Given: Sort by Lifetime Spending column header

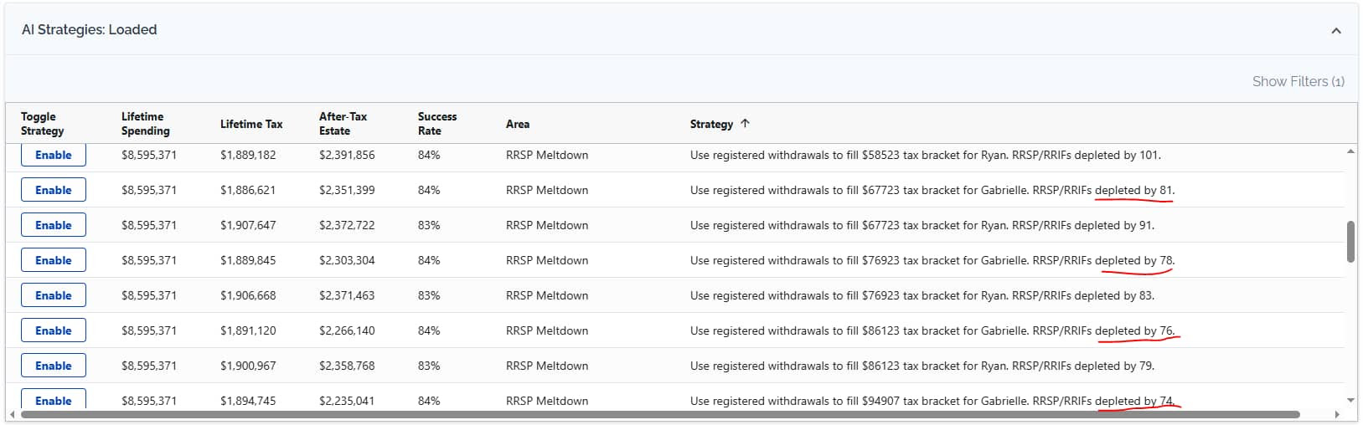Looking at the screenshot, I should point(145,124).
